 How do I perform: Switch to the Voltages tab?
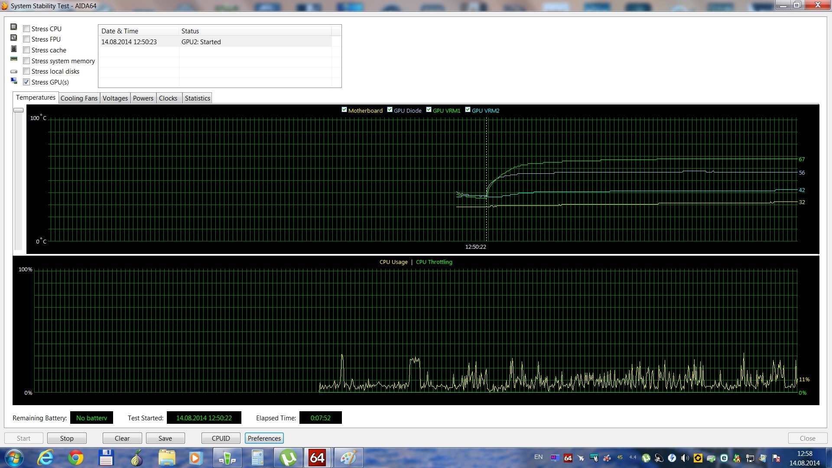[115, 98]
